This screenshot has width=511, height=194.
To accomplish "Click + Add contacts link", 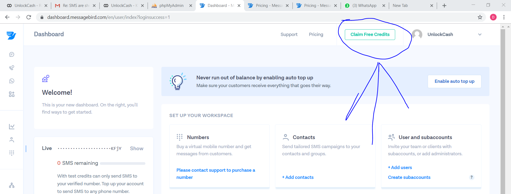I will 298,177.
